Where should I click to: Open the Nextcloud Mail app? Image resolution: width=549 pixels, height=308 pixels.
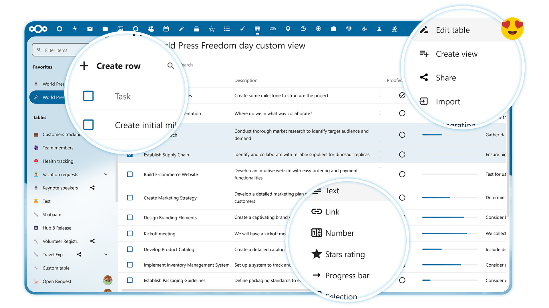pyautogui.click(x=90, y=29)
